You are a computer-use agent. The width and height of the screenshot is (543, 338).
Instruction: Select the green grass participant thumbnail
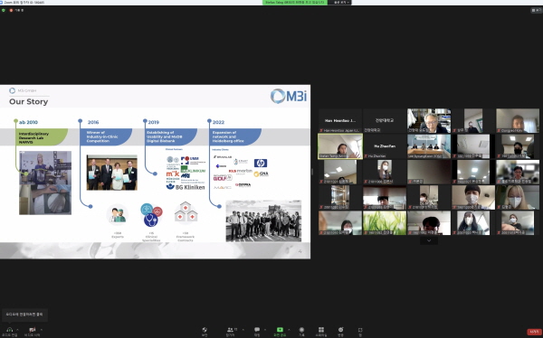(x=385, y=223)
